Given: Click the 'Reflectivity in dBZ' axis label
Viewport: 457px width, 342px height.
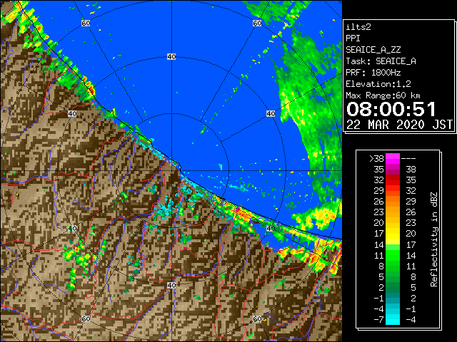Looking at the screenshot, I should (x=433, y=239).
